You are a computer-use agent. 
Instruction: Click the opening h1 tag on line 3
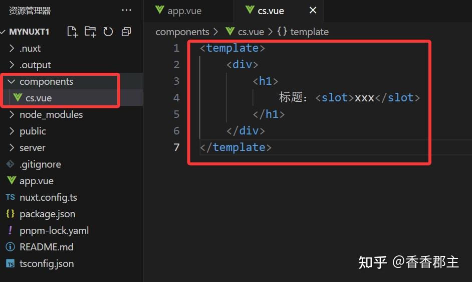(266, 81)
